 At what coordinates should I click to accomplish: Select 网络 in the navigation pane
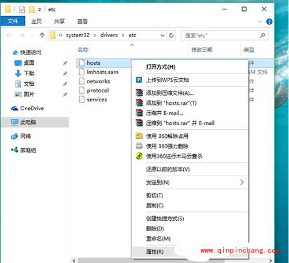21,136
